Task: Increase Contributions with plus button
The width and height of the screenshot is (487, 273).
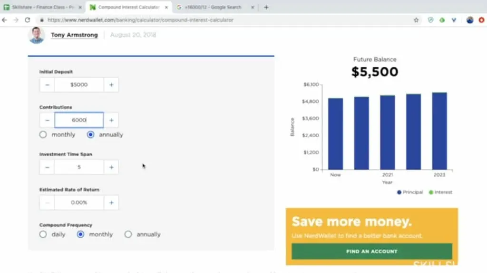Action: (111, 120)
